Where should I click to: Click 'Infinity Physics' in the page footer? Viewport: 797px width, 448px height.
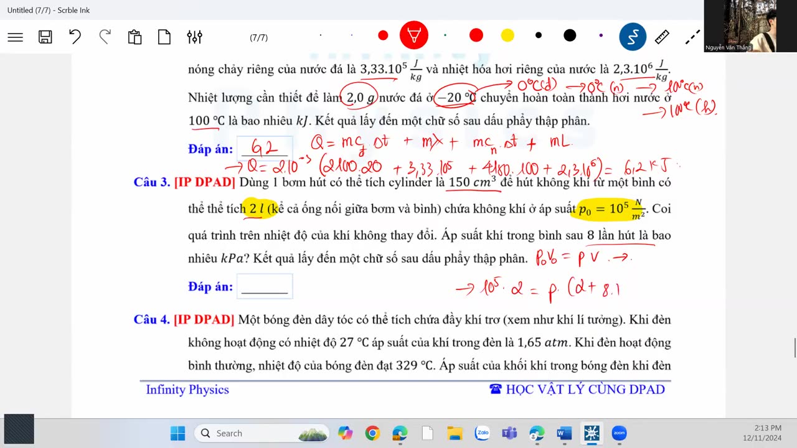[187, 390]
